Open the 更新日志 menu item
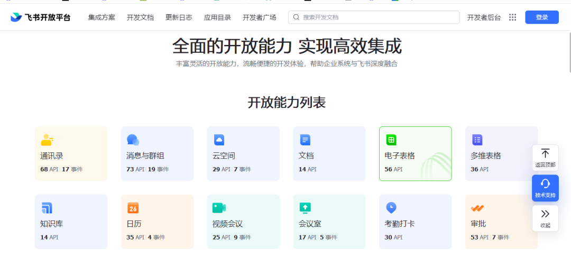Image resolution: width=571 pixels, height=257 pixels. click(x=179, y=17)
